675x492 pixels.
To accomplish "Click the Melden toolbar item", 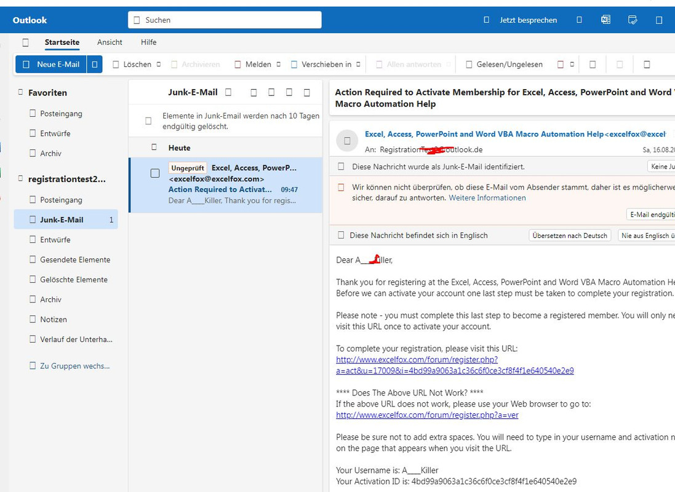I will click(253, 65).
